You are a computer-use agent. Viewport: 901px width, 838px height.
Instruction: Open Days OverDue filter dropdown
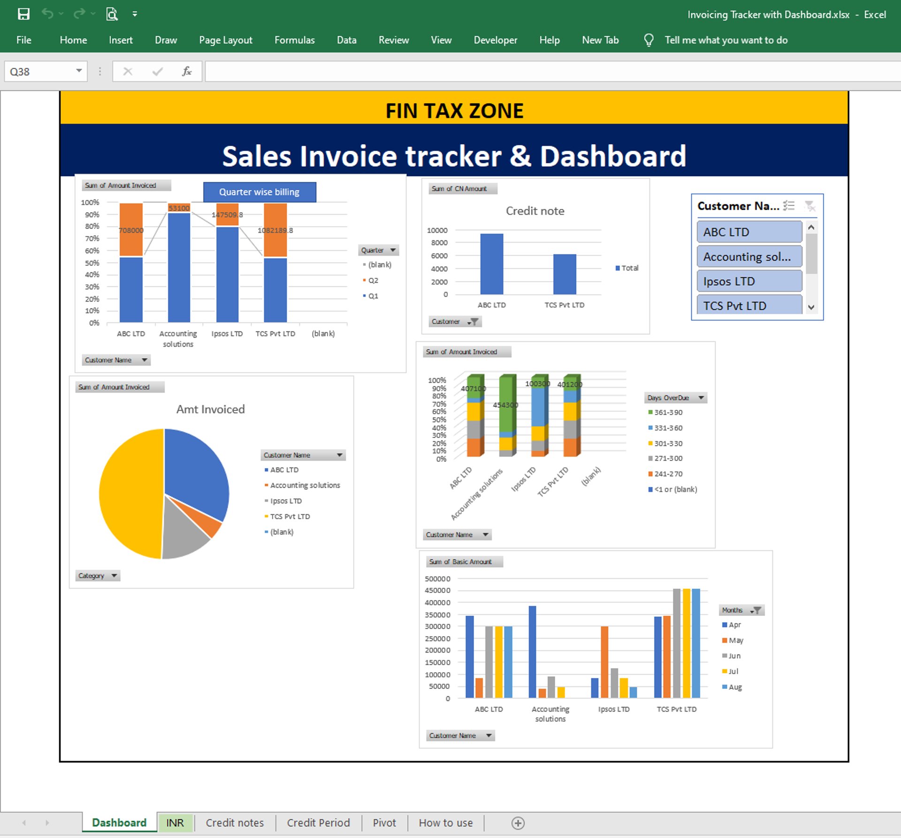coord(701,398)
